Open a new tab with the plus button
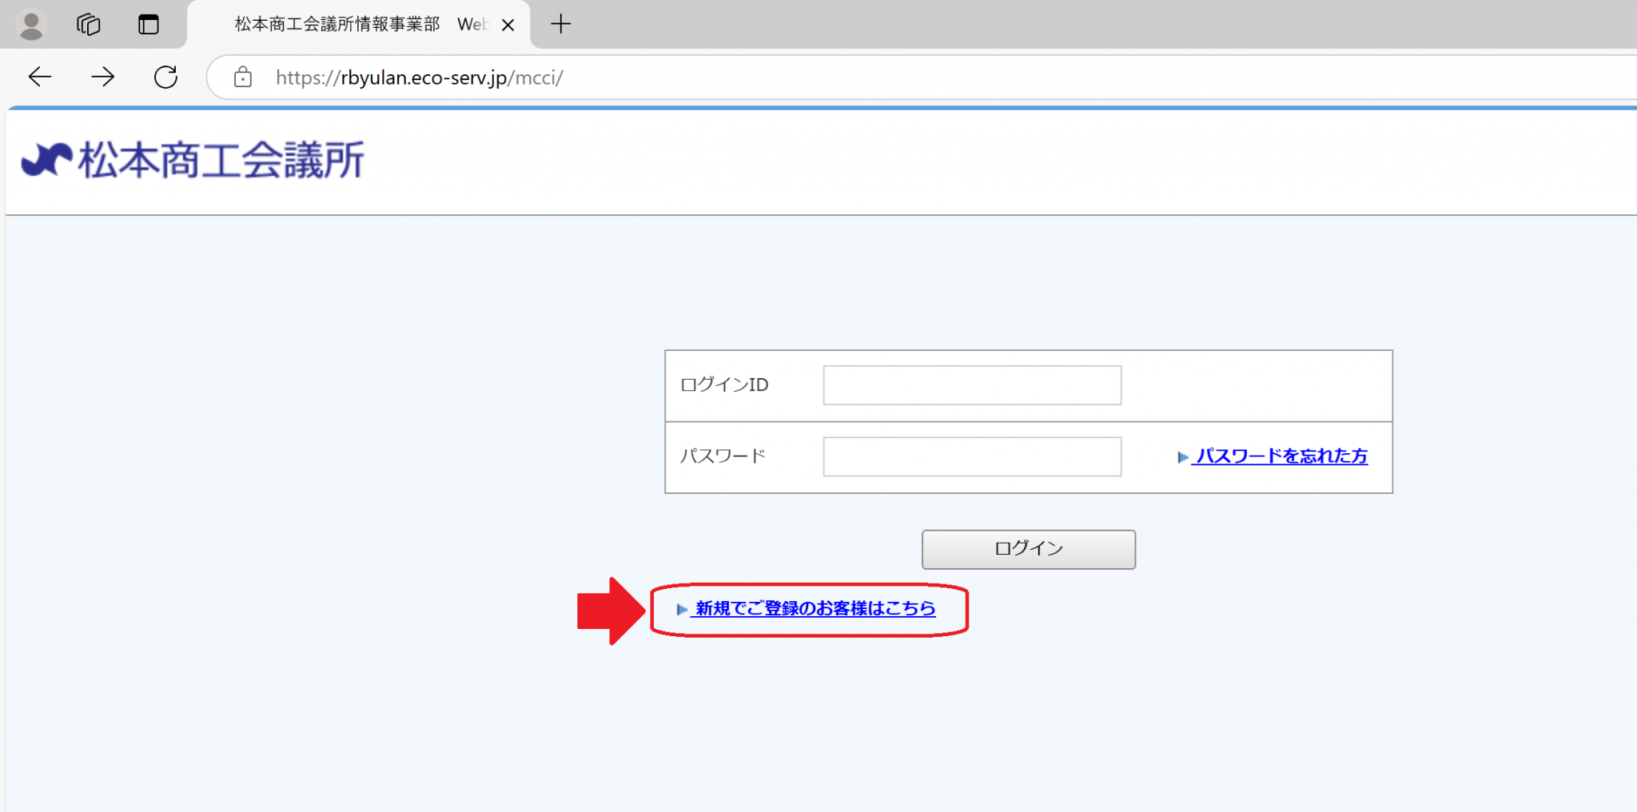 [560, 24]
